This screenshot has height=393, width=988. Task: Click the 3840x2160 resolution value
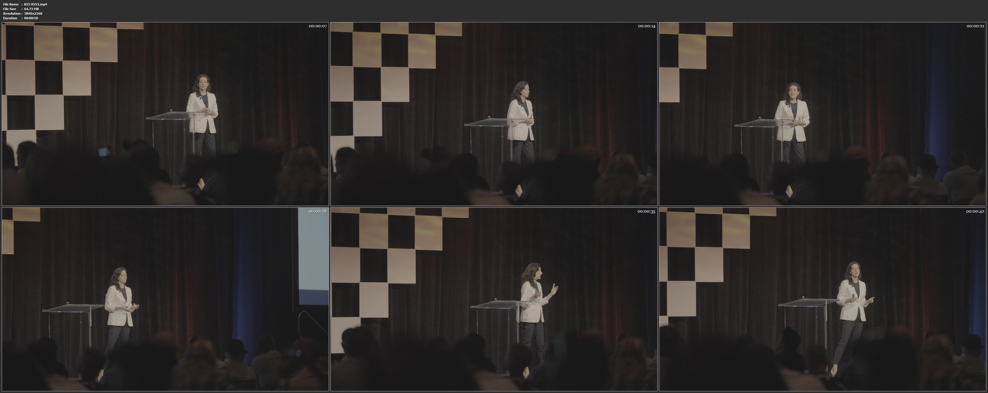click(x=33, y=14)
